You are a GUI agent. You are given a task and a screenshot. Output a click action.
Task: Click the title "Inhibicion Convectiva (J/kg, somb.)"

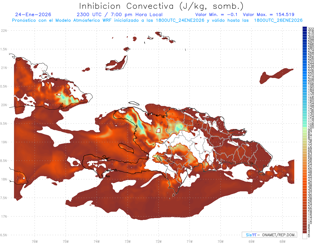click(x=162, y=6)
